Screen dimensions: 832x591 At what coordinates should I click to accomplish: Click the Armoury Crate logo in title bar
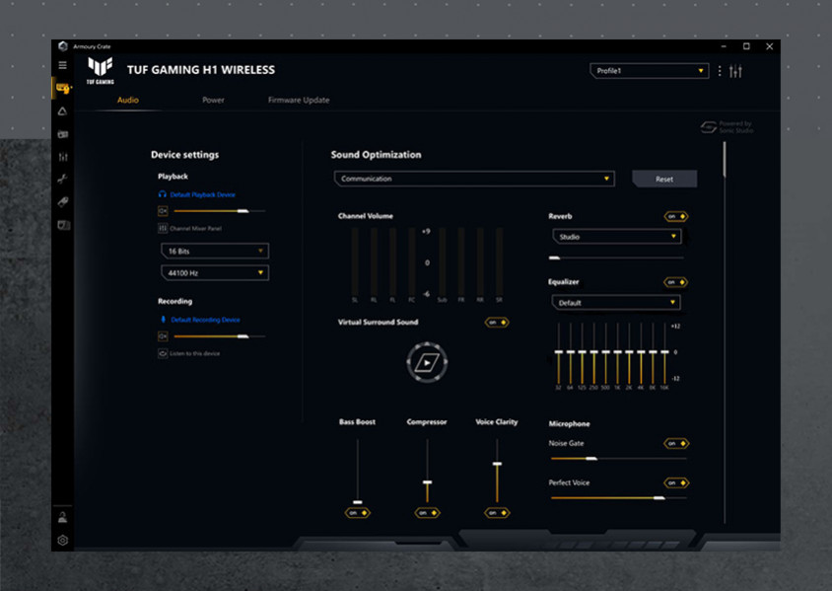pos(63,46)
